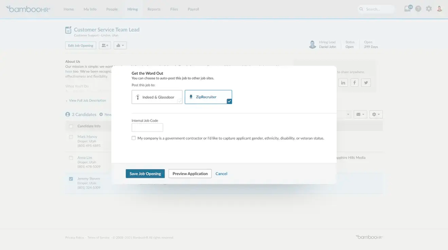Click the candidates person icon
The image size is (448, 250).
coord(67,114)
